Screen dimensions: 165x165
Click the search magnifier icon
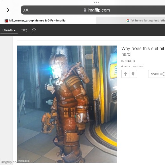pos(33,30)
